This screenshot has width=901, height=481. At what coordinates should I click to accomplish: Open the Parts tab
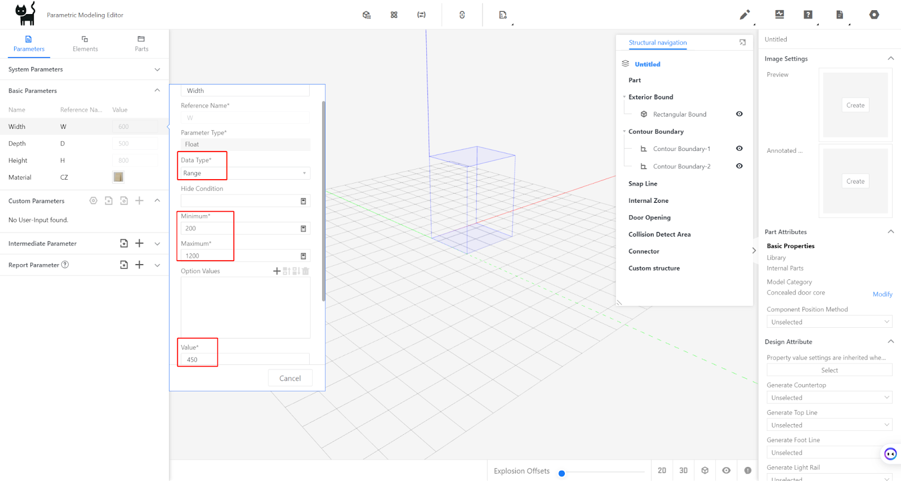pyautogui.click(x=141, y=44)
